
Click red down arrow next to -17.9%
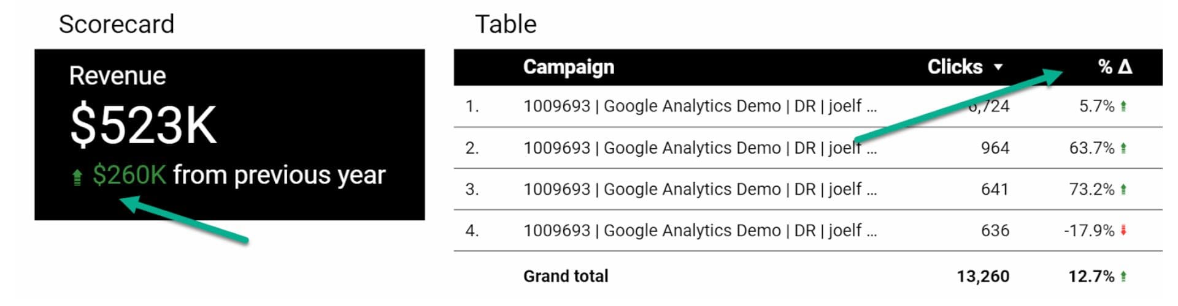(1123, 231)
